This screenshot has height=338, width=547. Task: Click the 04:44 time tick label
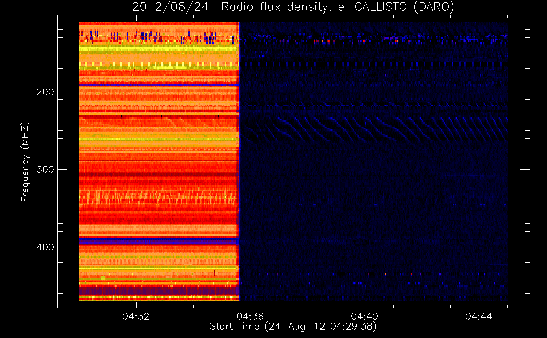pos(479,316)
